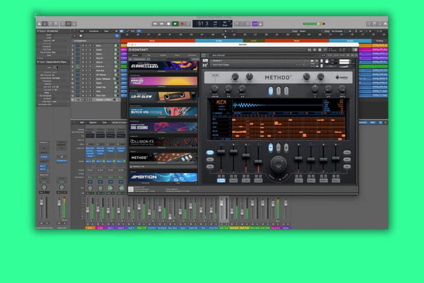Add a new track with plus button

tap(75, 36)
